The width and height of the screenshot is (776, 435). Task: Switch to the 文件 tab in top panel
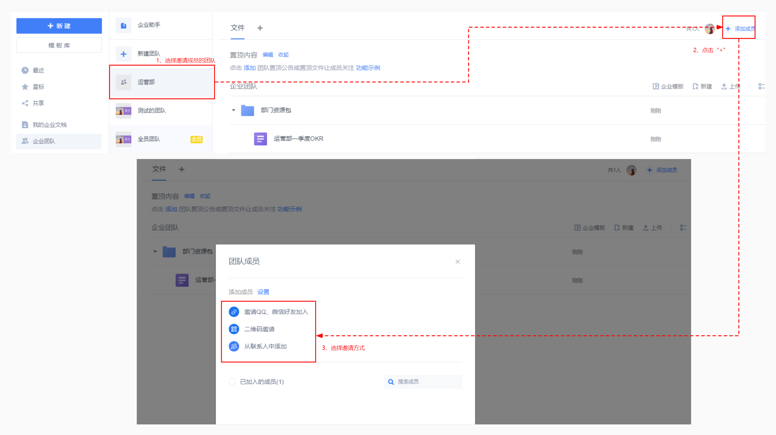237,28
